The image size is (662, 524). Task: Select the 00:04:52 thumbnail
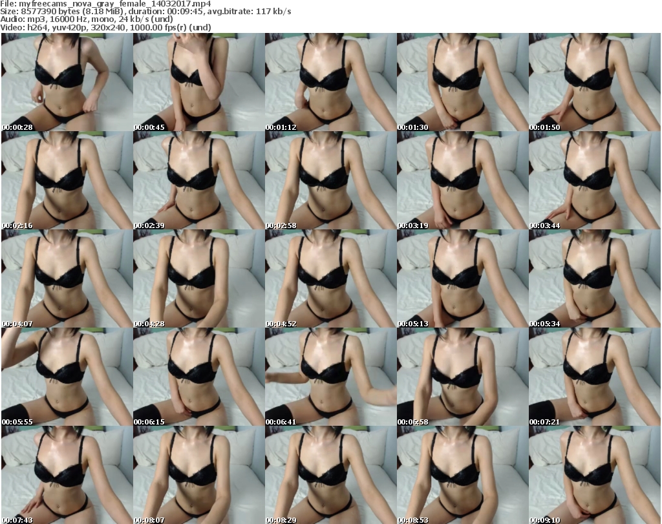tap(330, 279)
